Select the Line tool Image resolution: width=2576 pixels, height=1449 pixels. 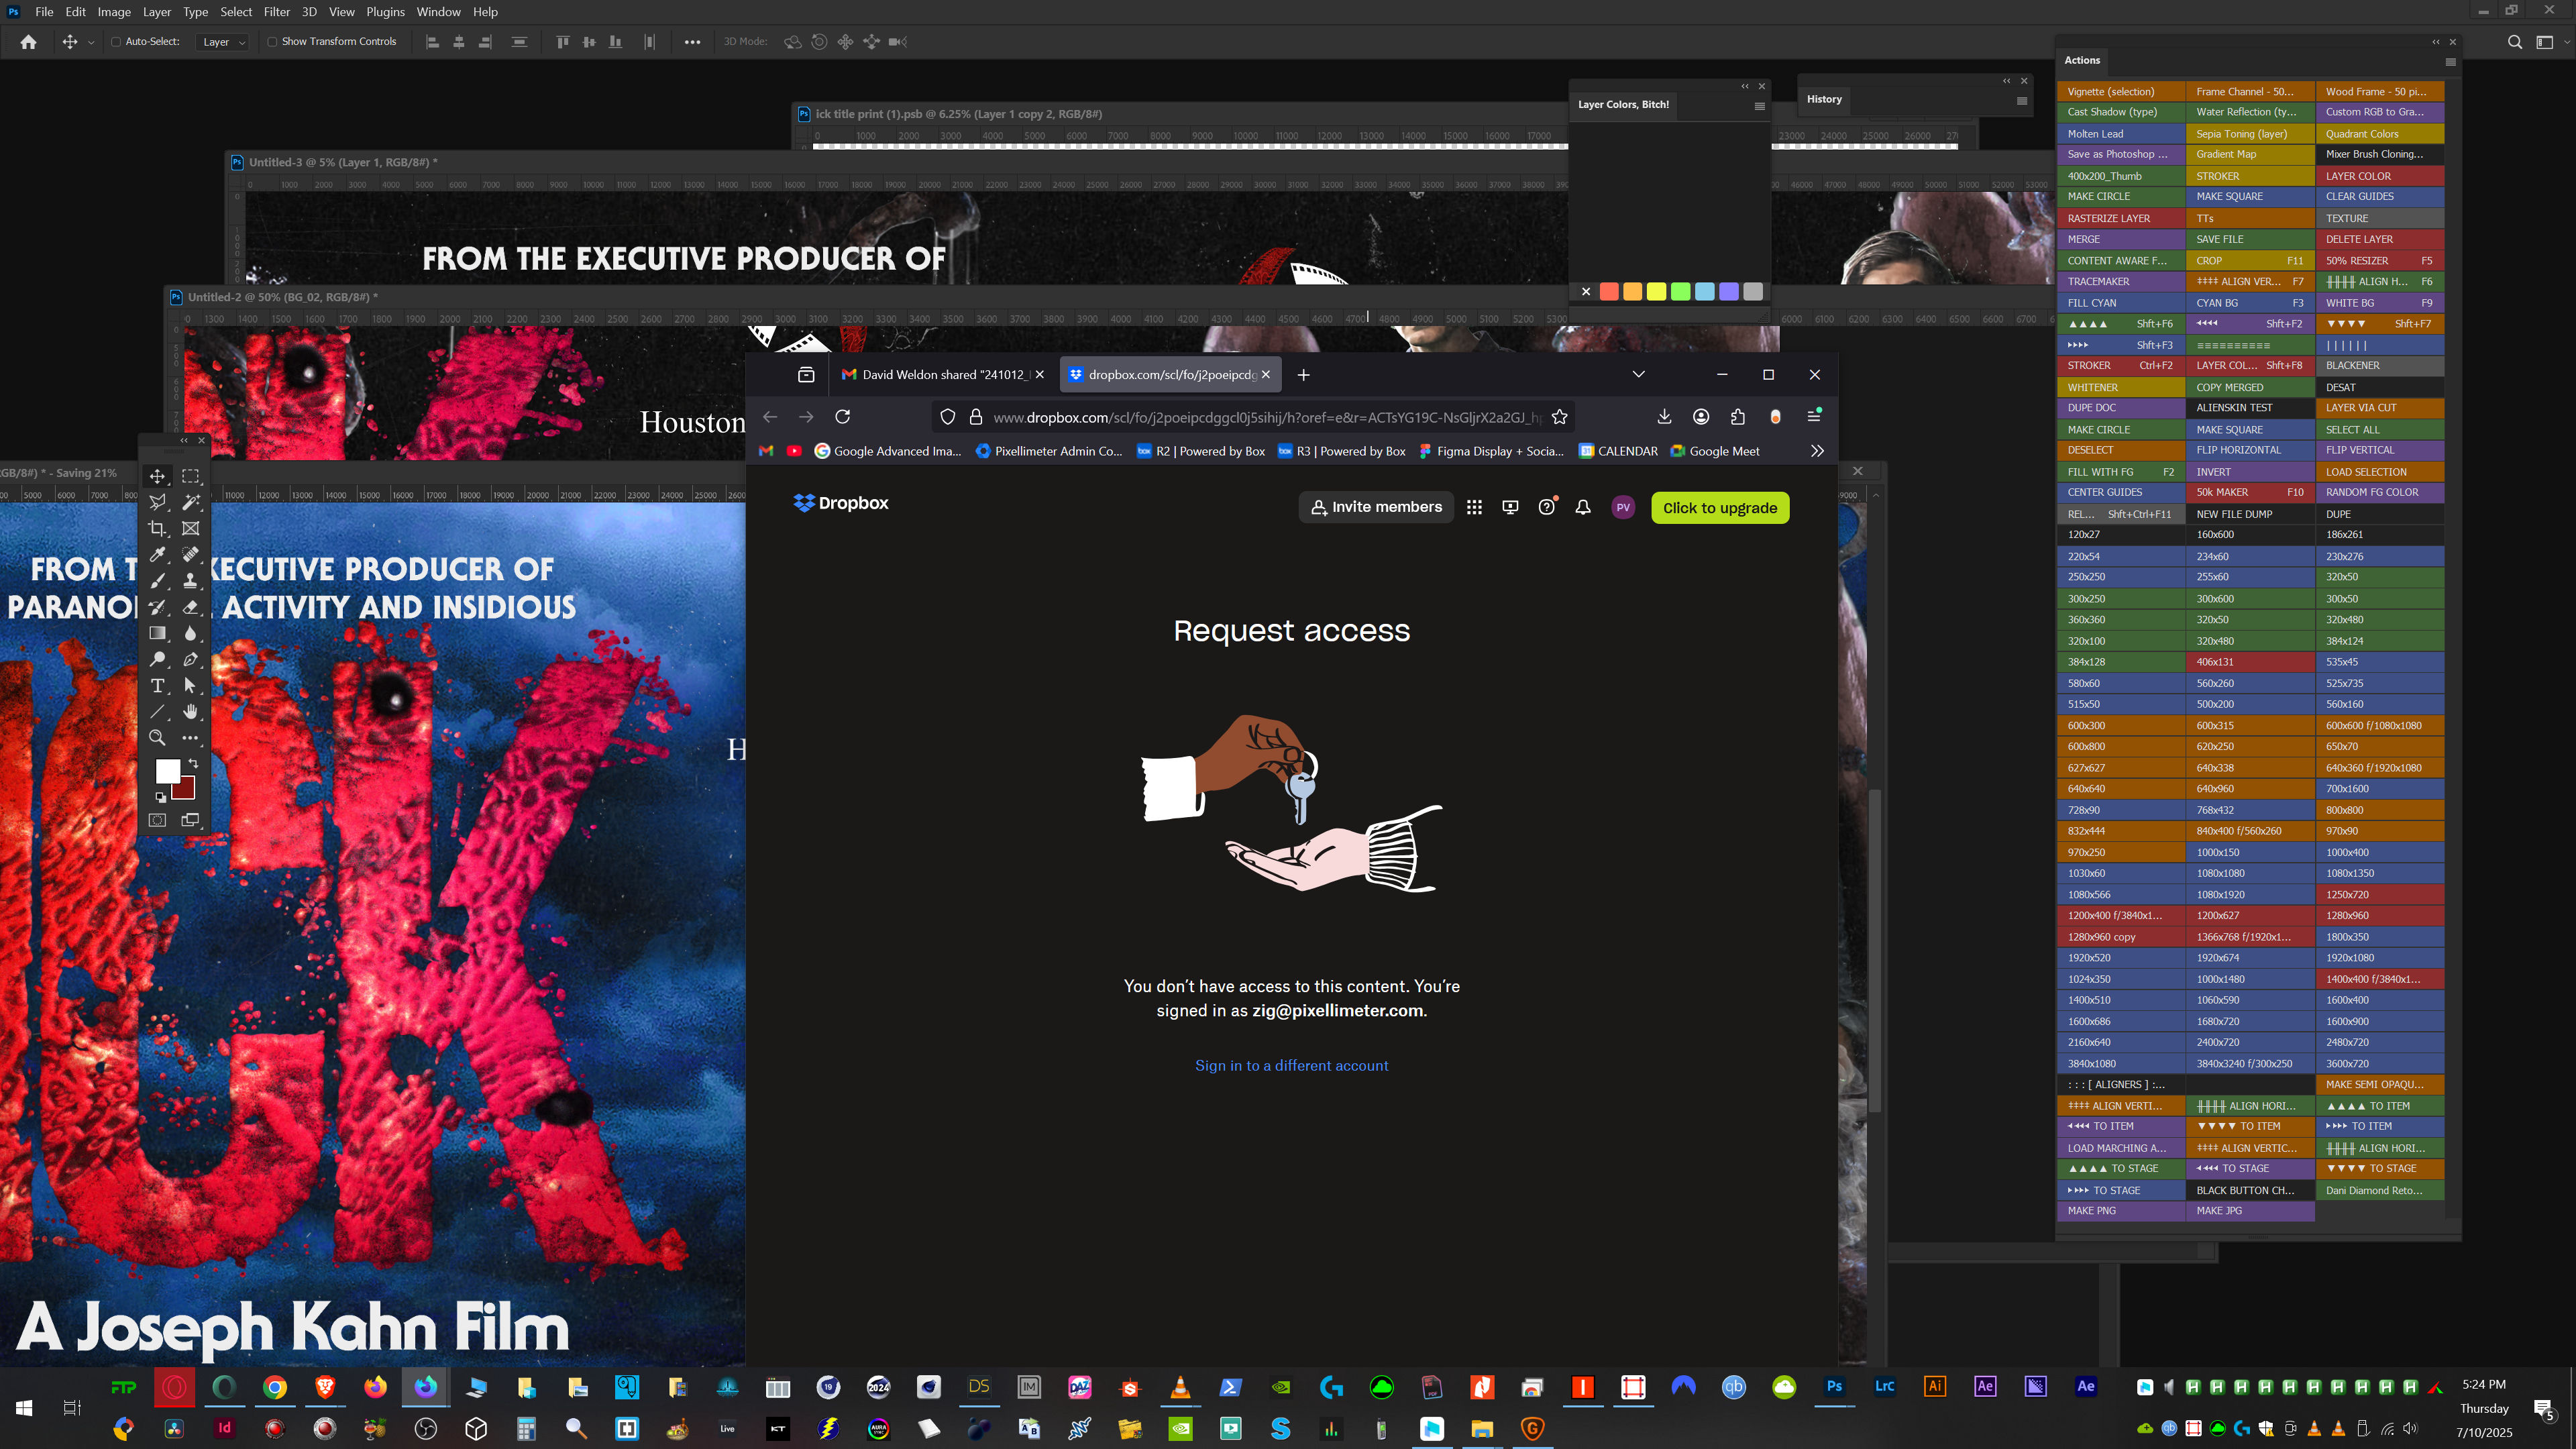click(157, 711)
